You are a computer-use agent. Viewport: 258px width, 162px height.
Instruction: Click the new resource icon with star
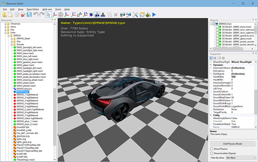[10, 15]
